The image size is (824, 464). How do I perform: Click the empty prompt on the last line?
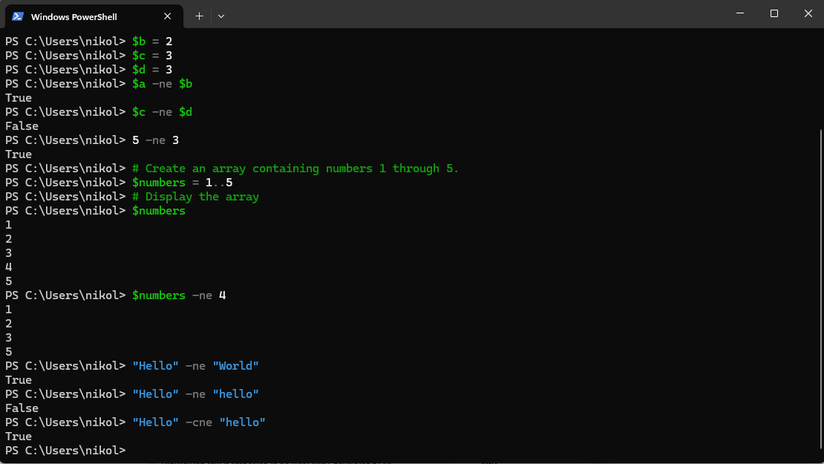(x=65, y=451)
